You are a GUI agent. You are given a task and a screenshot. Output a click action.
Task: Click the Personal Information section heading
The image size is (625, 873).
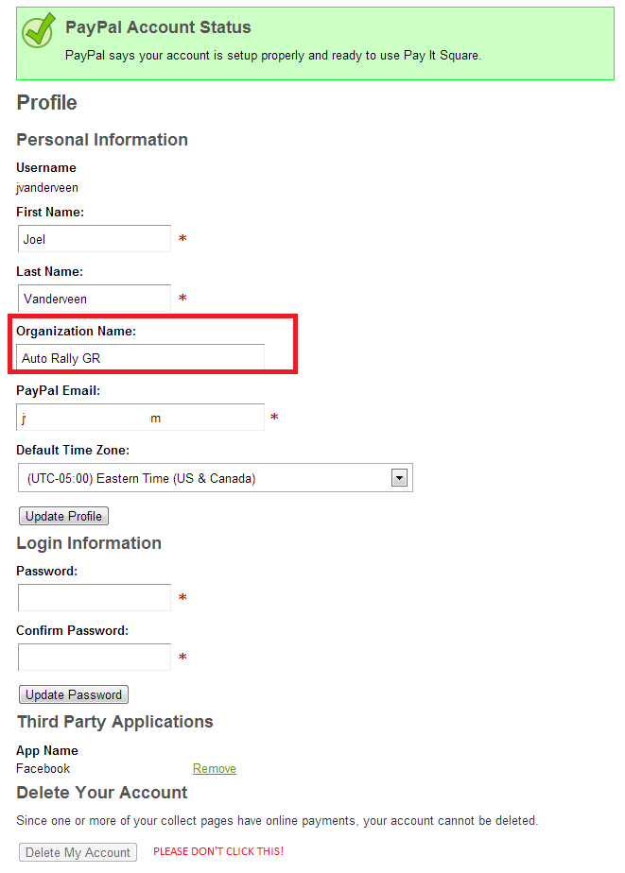(101, 139)
